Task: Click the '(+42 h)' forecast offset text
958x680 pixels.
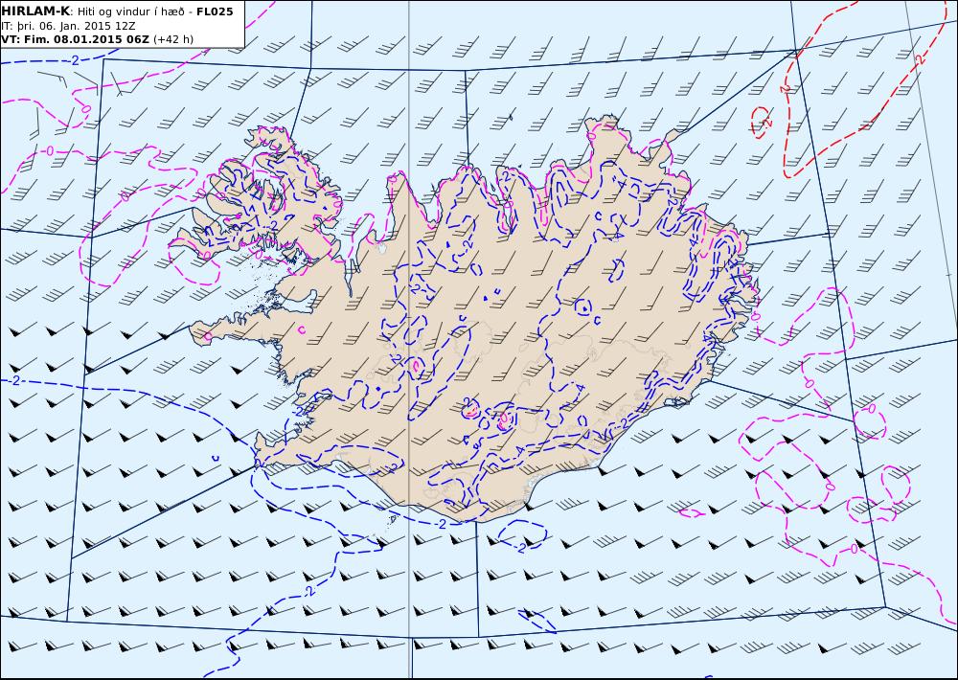Action: (x=172, y=39)
